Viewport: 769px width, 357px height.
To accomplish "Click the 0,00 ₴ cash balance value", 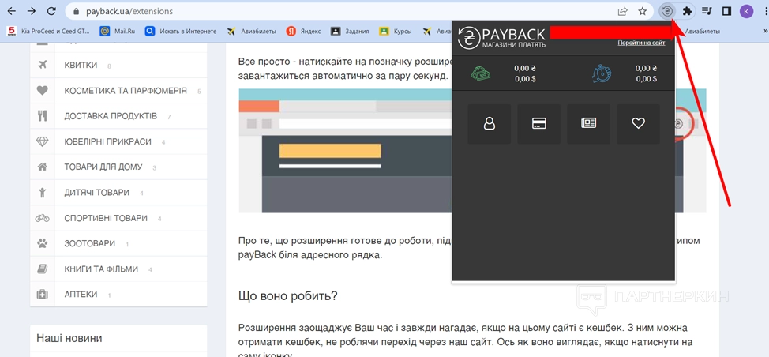I will coord(525,69).
